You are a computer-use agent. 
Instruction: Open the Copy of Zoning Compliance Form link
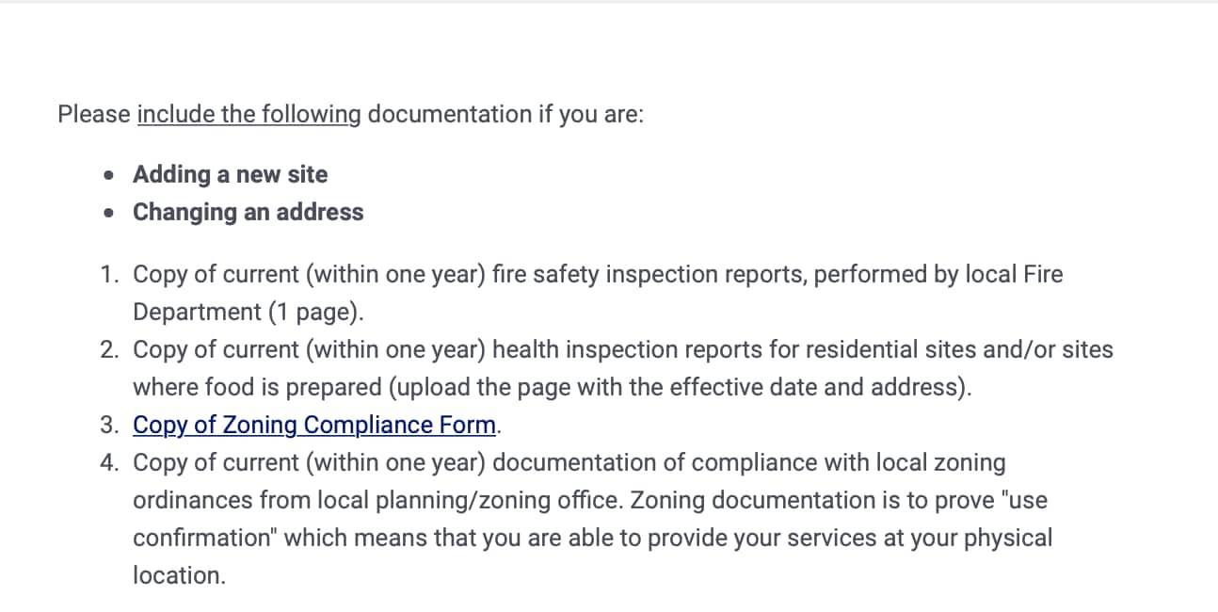click(314, 425)
